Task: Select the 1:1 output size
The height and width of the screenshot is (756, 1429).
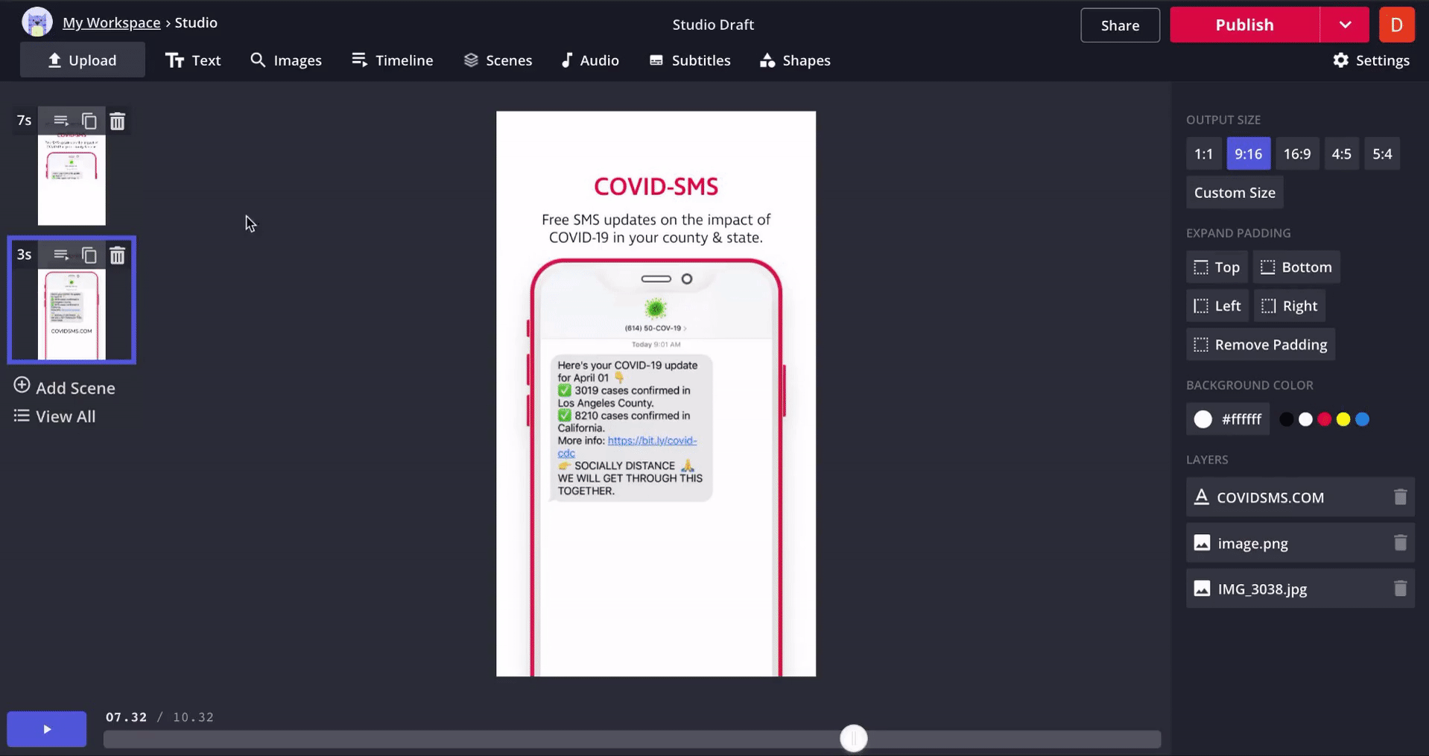Action: pyautogui.click(x=1203, y=154)
